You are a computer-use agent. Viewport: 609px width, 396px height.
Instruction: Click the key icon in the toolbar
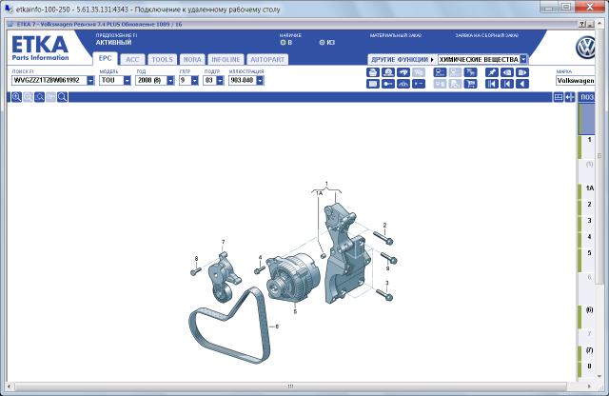[388, 84]
